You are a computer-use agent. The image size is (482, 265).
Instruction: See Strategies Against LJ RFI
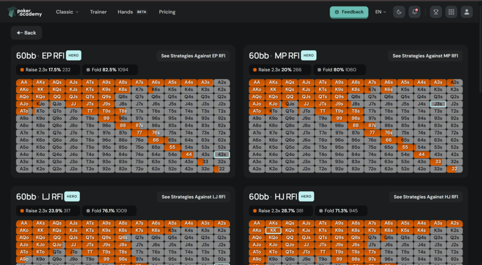(x=193, y=197)
